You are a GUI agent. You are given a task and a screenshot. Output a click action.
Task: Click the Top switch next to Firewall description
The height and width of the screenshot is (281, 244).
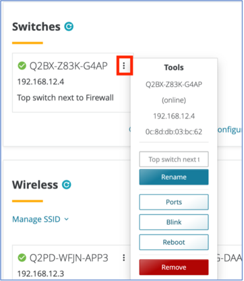65,98
